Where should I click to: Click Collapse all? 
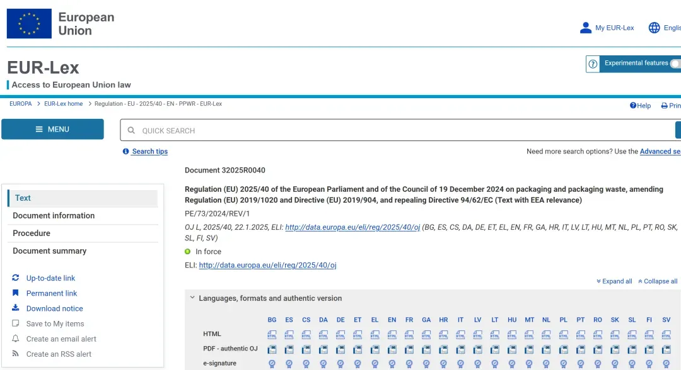coord(658,281)
